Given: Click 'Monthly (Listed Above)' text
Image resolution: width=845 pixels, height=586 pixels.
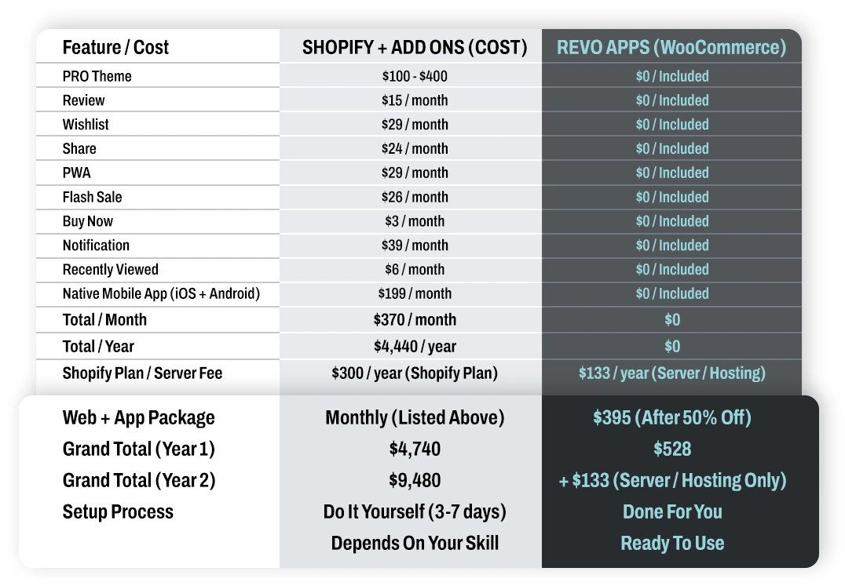Looking at the screenshot, I should click(x=415, y=418).
